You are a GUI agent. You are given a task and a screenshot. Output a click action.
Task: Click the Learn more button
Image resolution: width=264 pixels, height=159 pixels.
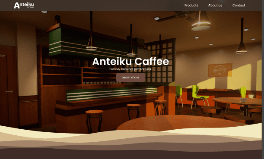(x=130, y=77)
